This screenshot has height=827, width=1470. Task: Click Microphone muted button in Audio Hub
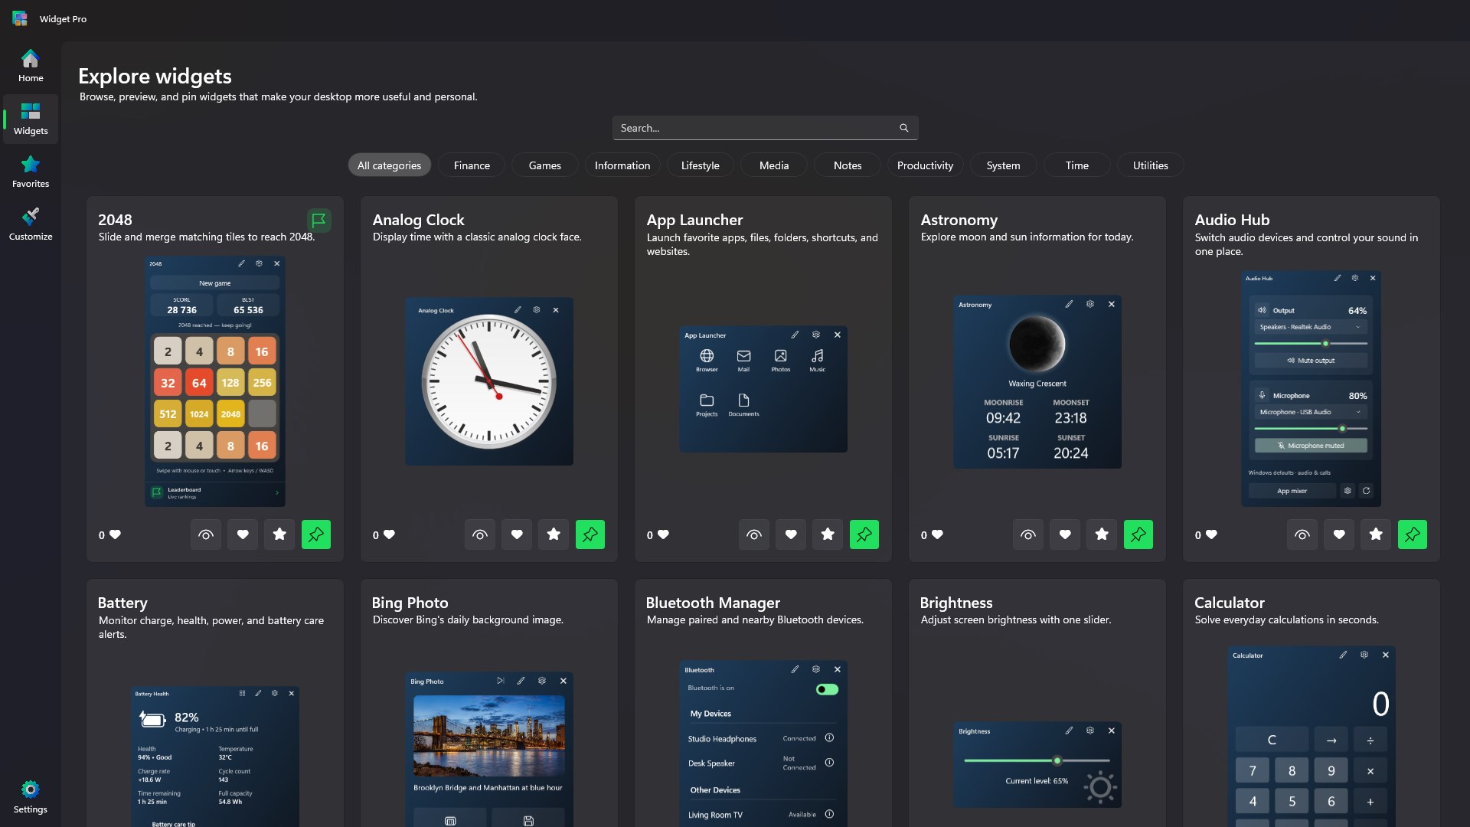tap(1311, 446)
